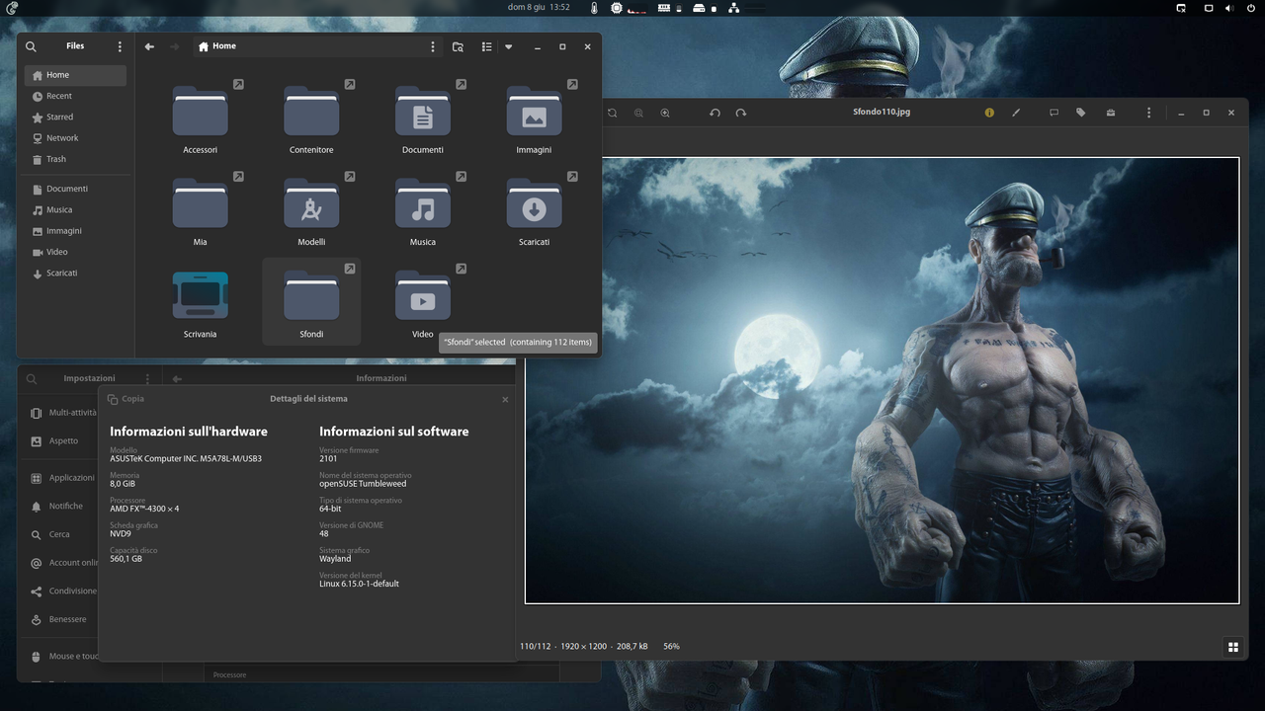This screenshot has width=1265, height=711.
Task: Click the CPU monitor icon in top bar
Action: [617, 8]
